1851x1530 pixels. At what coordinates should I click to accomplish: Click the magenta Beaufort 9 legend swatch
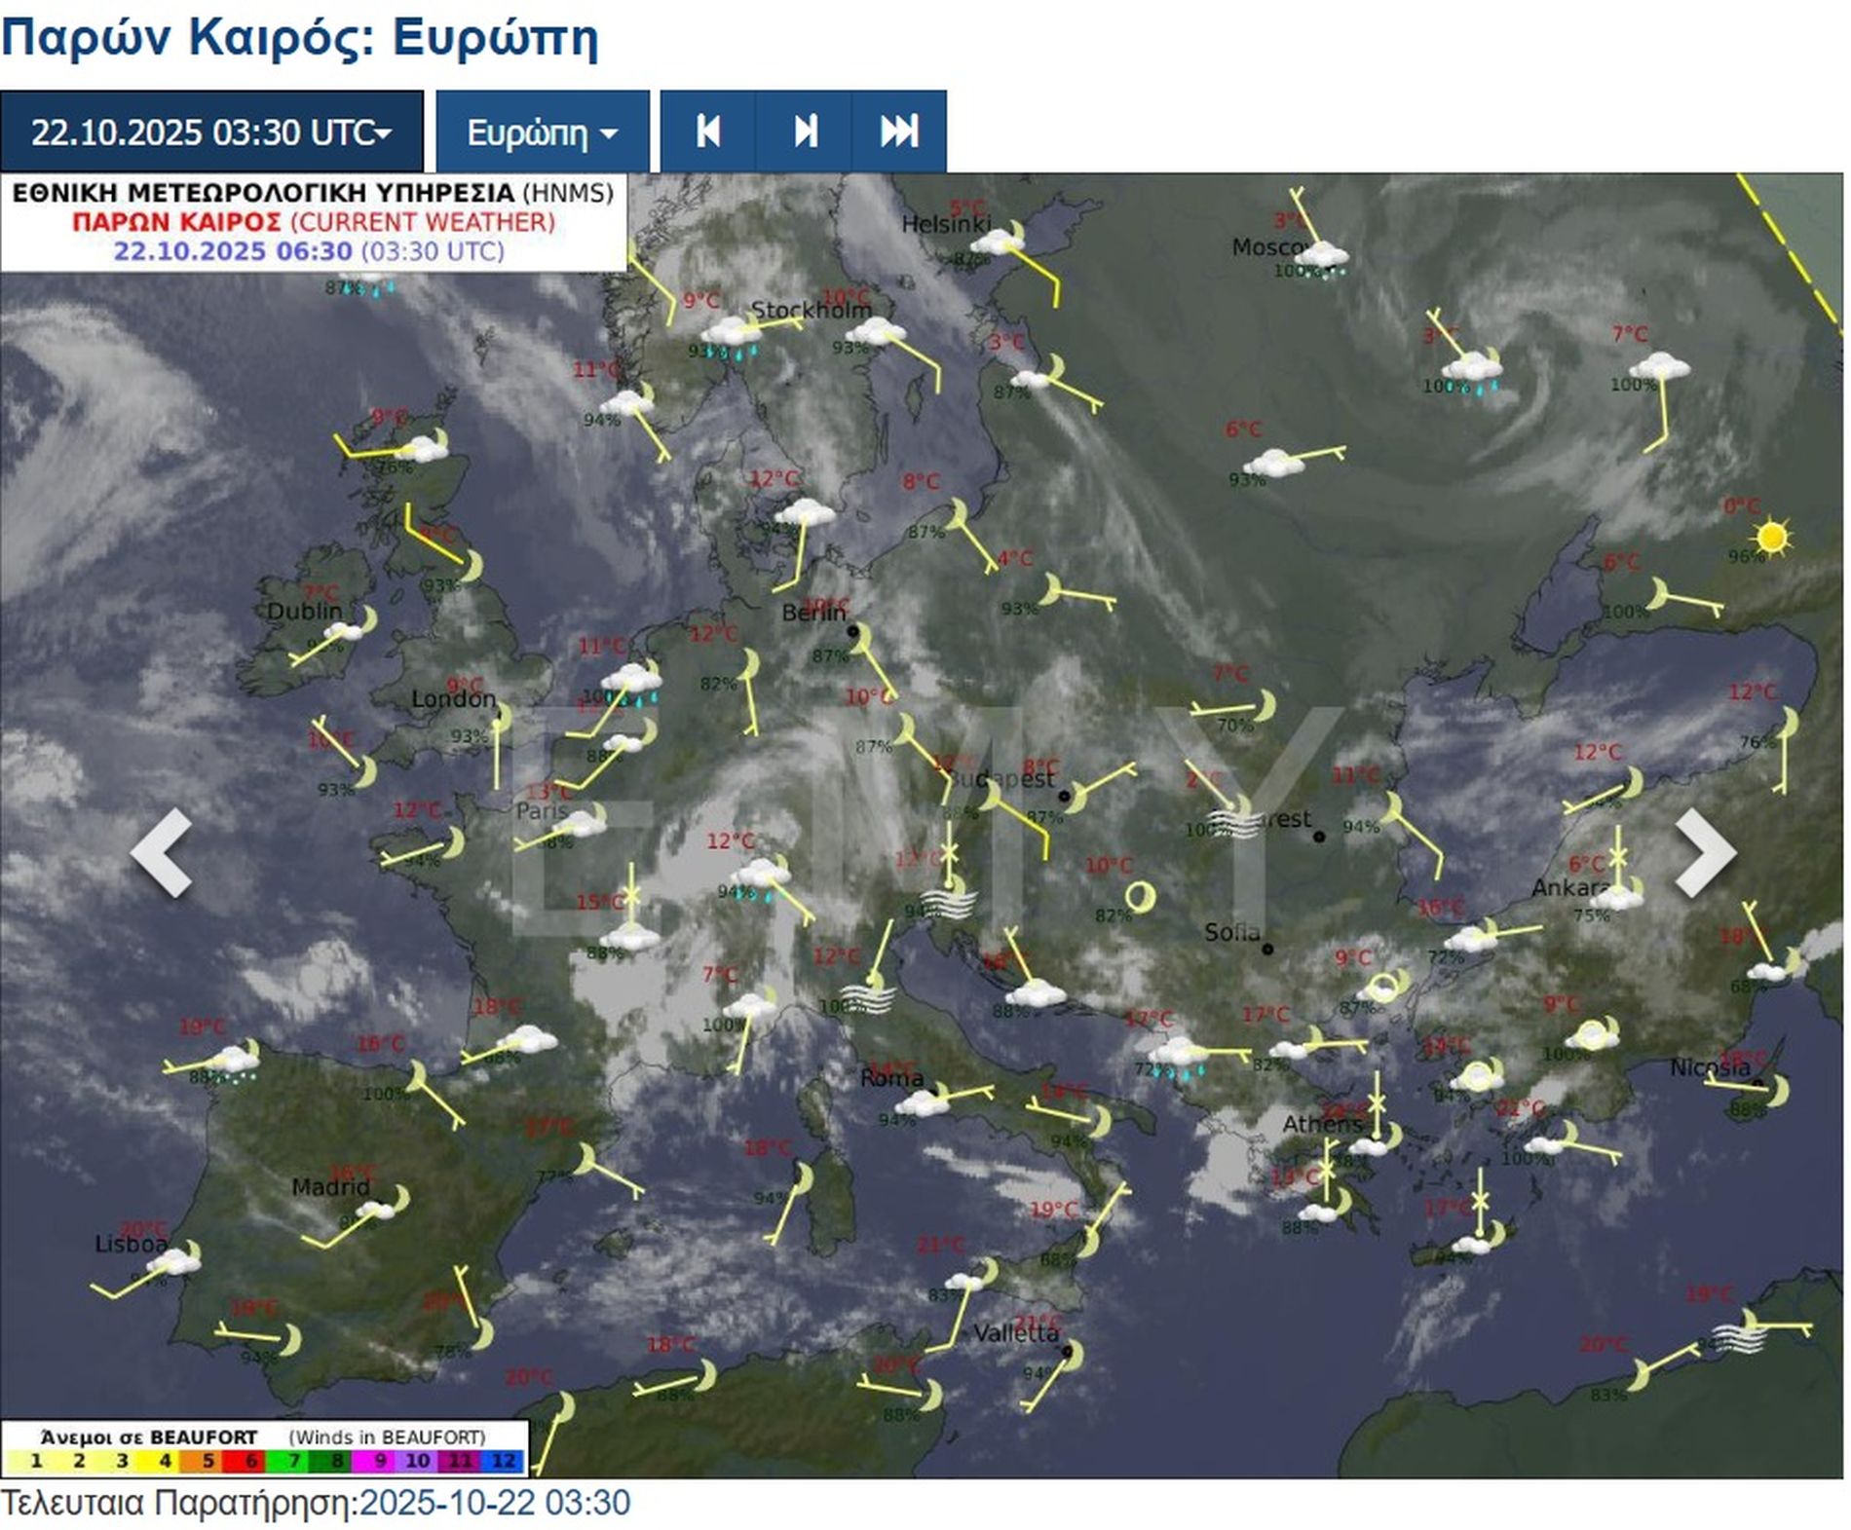pyautogui.click(x=378, y=1461)
